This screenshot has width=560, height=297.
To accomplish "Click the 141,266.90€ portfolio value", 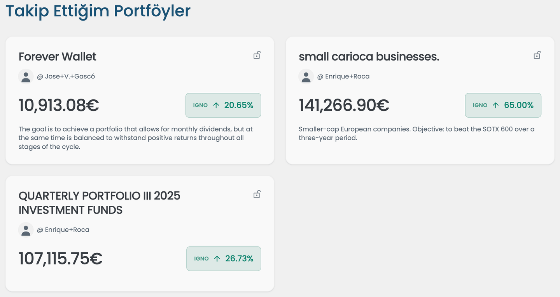I will (x=344, y=105).
